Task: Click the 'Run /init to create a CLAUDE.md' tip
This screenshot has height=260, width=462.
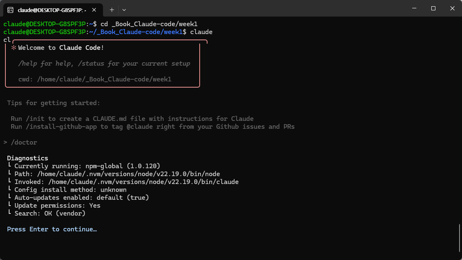Action: point(132,119)
